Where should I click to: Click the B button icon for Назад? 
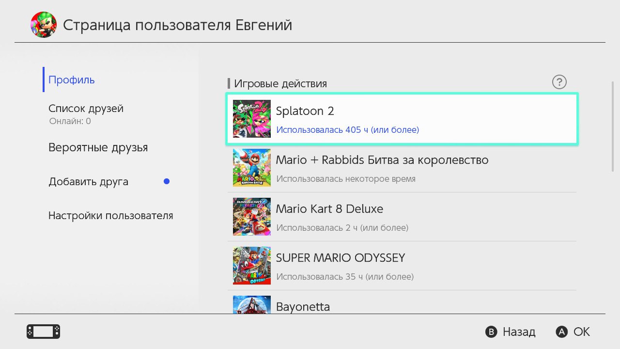[491, 332]
